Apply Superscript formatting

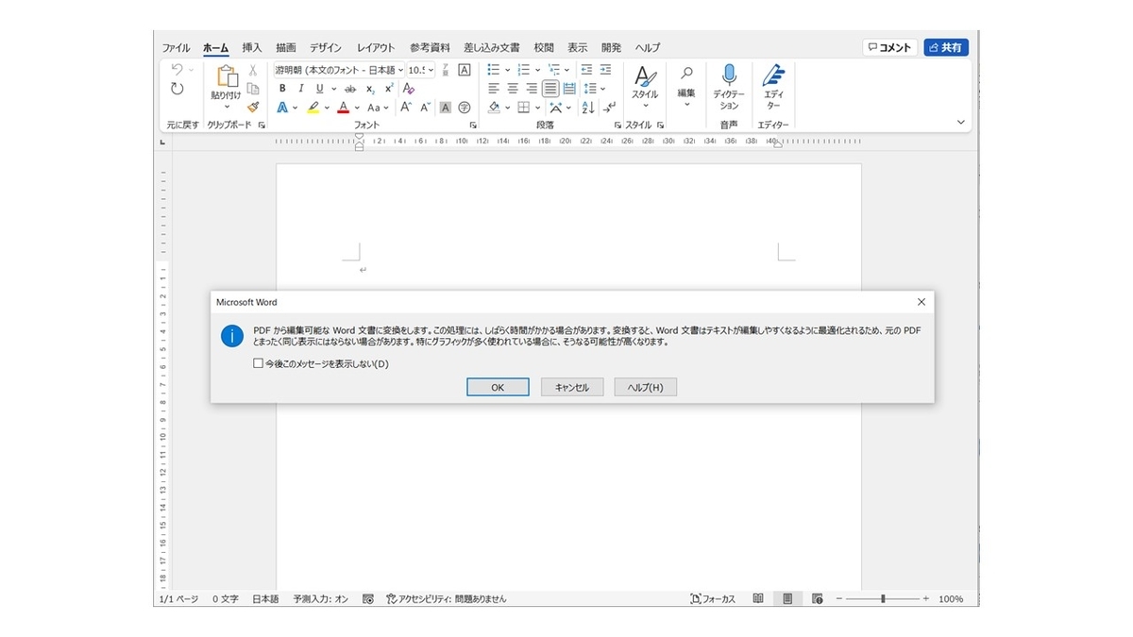click(389, 89)
